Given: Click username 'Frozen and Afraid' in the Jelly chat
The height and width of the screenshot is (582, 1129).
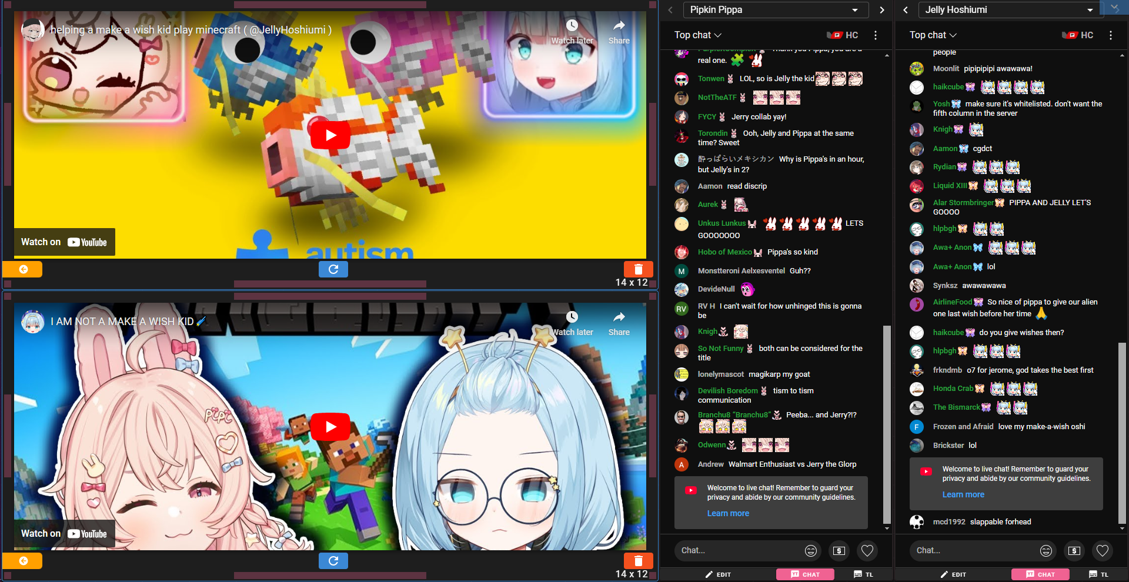Looking at the screenshot, I should tap(963, 427).
